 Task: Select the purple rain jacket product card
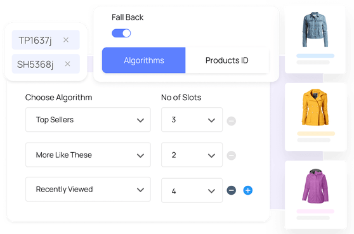click(x=316, y=195)
